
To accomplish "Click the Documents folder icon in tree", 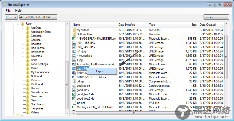I will click(x=28, y=48).
